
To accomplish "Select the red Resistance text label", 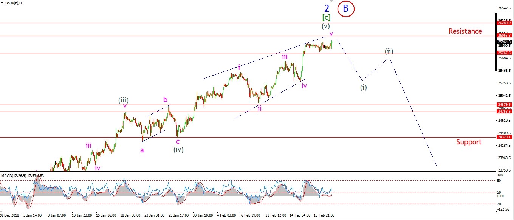I will coord(465,31).
